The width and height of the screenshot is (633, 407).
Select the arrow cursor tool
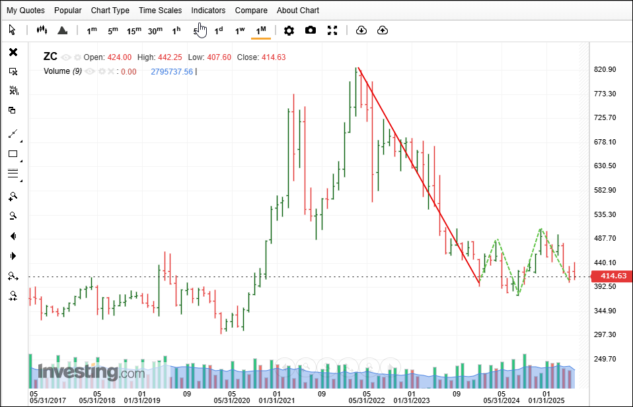coord(12,30)
